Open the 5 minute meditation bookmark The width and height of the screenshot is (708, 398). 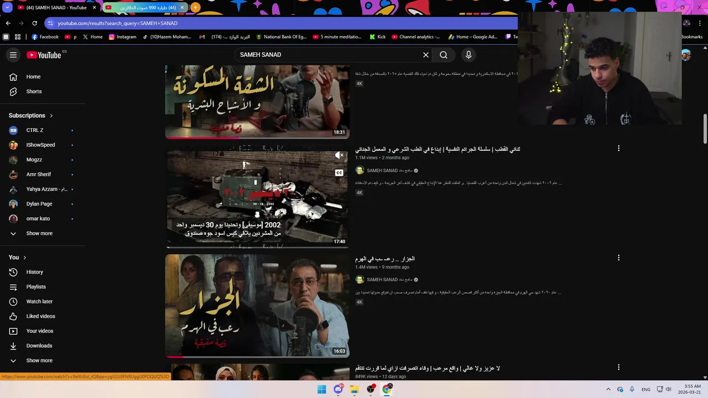point(337,37)
